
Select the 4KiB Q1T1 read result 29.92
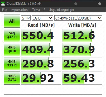pyautogui.click(x=41, y=78)
